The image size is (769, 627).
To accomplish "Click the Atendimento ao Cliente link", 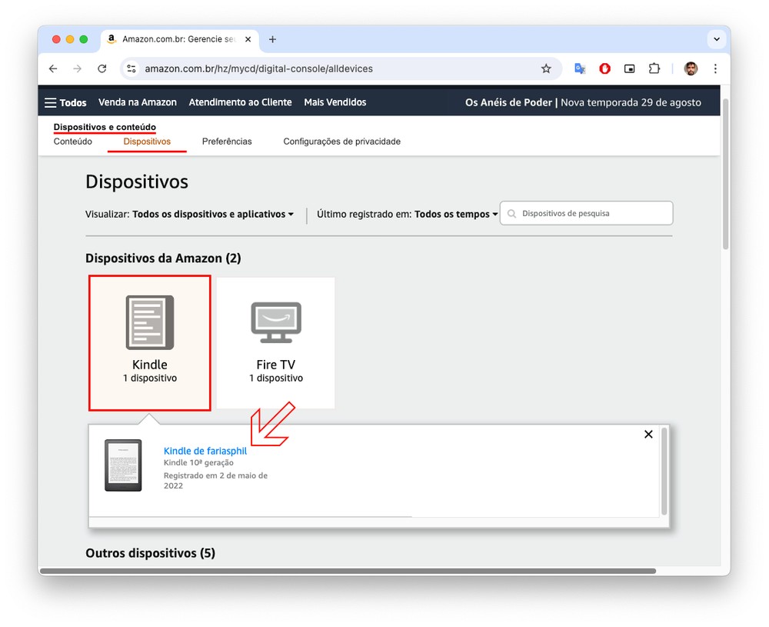I will point(240,102).
